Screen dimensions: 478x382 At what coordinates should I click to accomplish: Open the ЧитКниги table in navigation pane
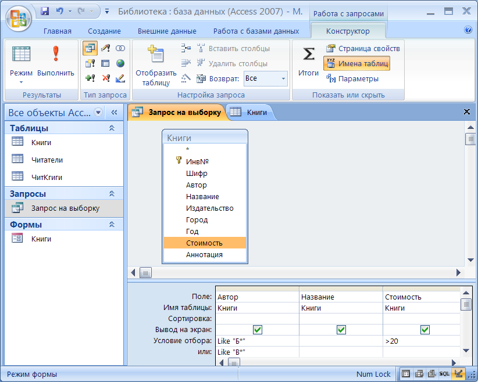click(47, 177)
